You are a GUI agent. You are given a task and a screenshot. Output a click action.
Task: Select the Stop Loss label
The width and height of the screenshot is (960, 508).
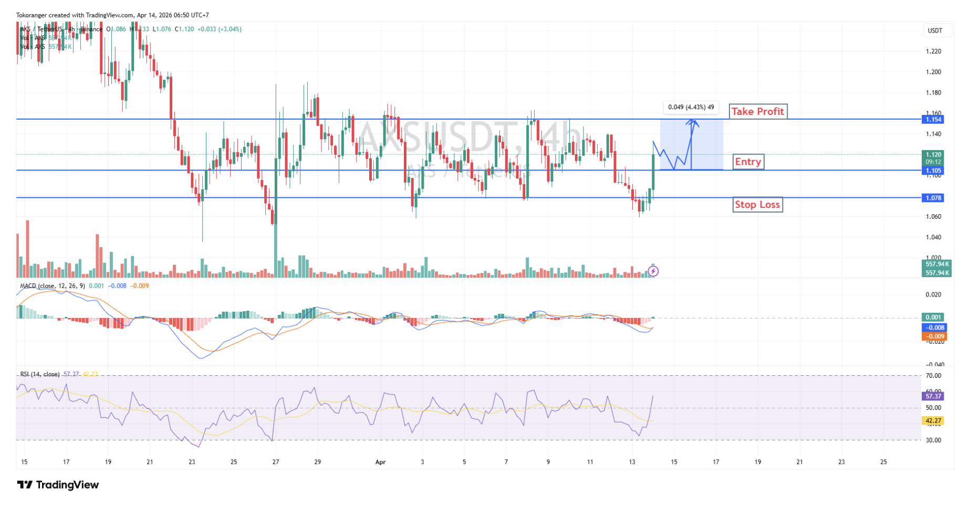point(757,205)
